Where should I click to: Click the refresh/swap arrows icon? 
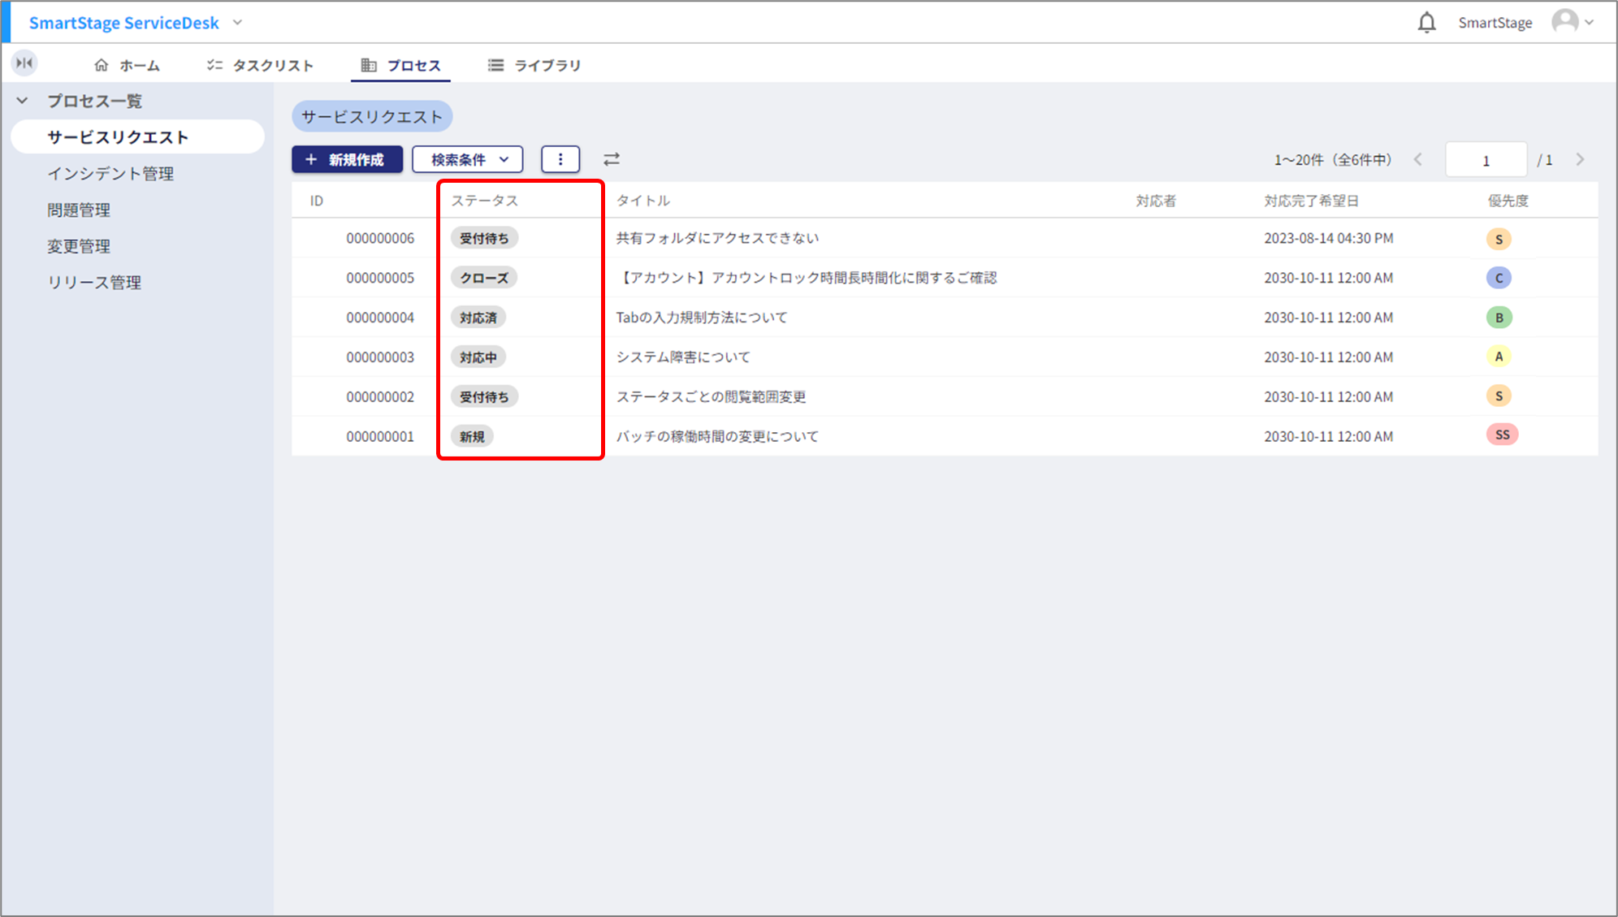coord(612,159)
